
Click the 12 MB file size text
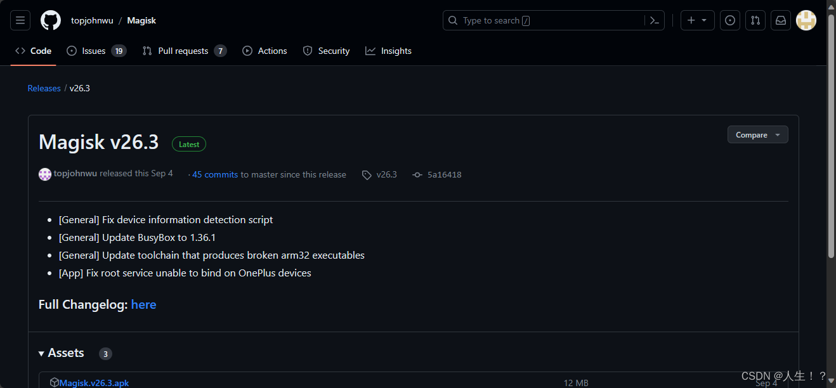pyautogui.click(x=576, y=383)
